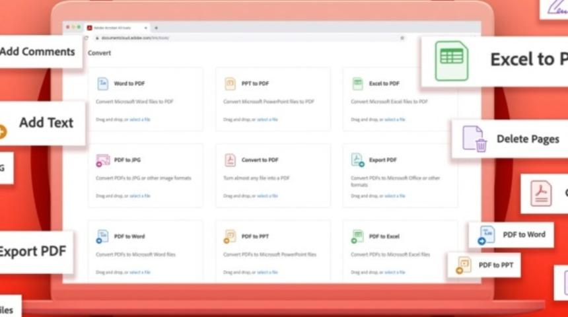568x317 pixels.
Task: Click the PDF to Excel title
Action: click(x=384, y=236)
